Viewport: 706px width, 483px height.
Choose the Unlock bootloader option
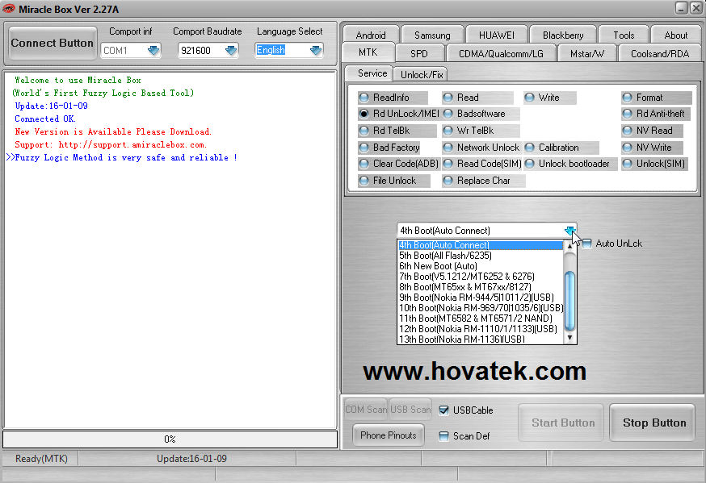coord(530,164)
